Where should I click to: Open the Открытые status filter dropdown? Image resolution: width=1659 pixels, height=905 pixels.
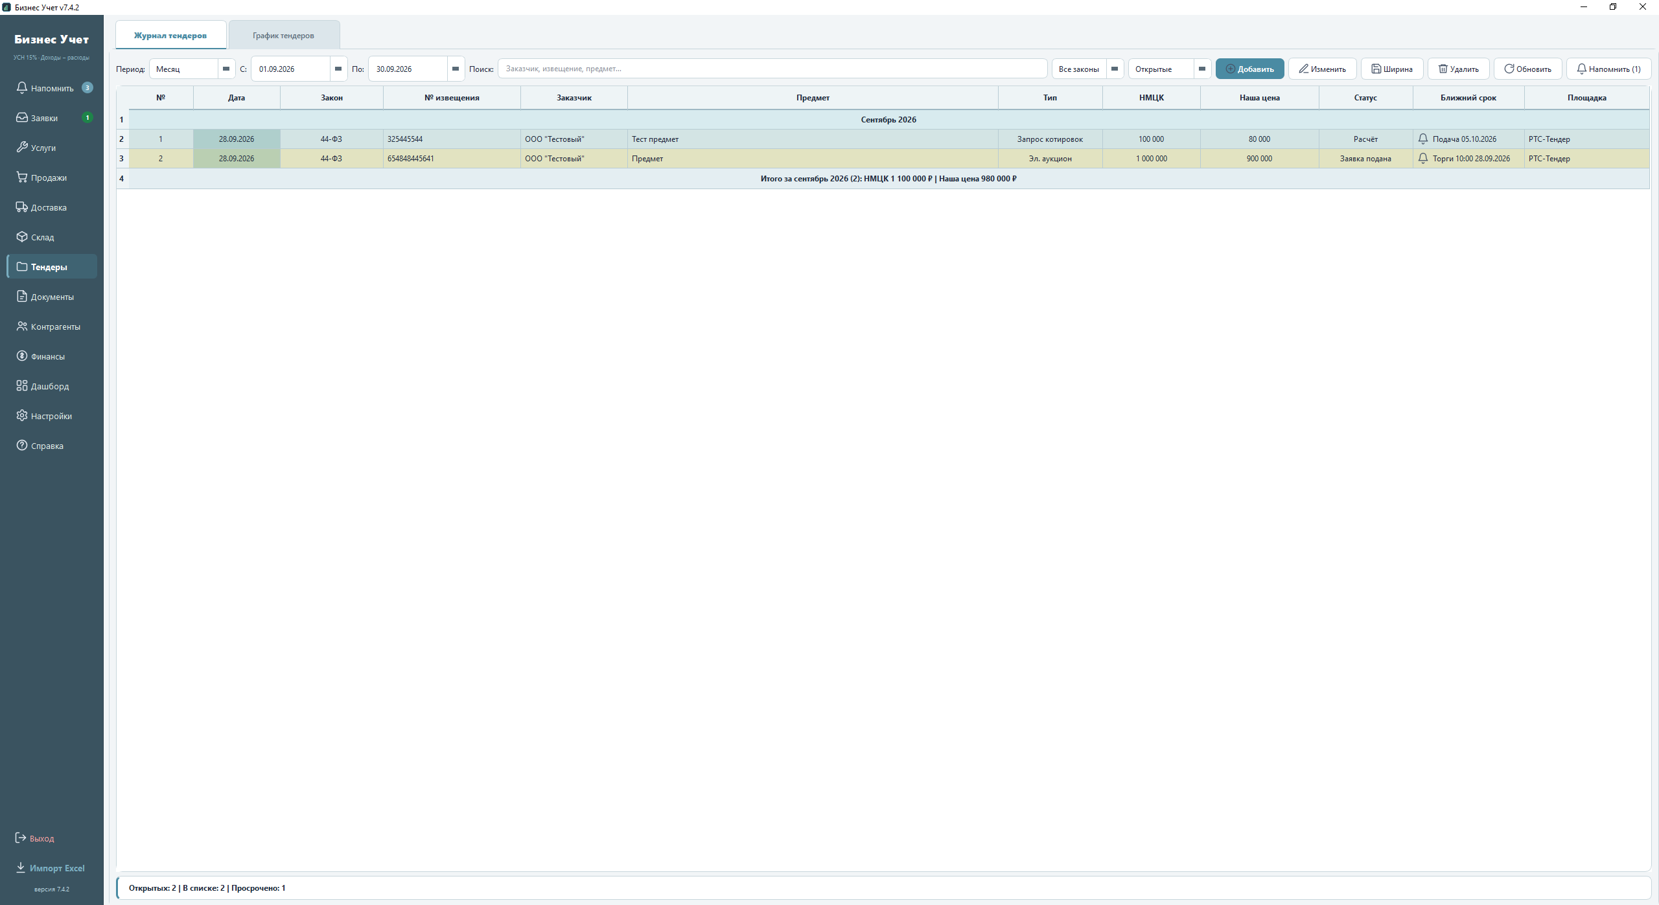tap(1169, 69)
